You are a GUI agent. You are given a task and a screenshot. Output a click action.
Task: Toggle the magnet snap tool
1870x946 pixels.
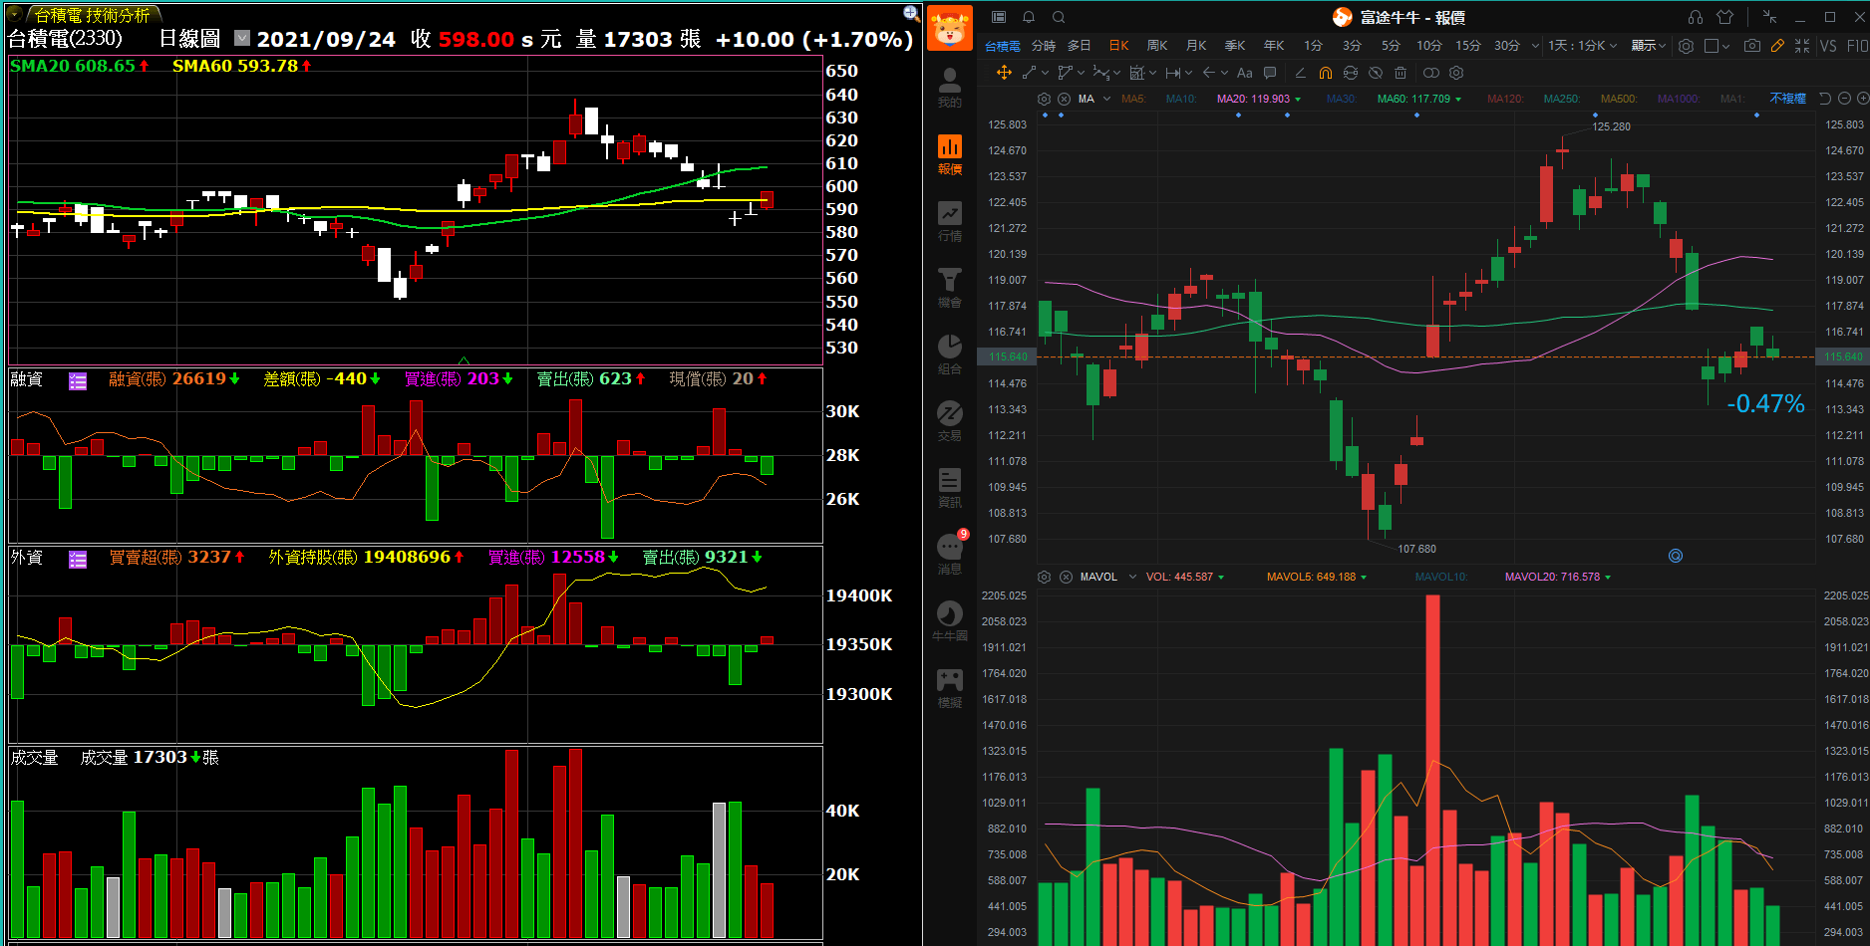pos(1325,73)
